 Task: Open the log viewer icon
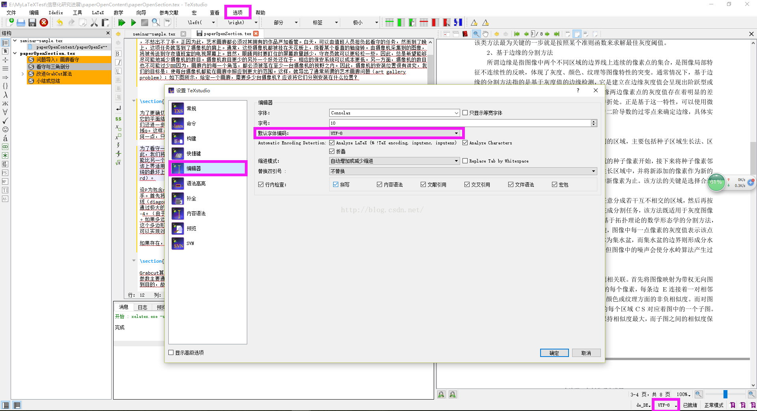pos(168,22)
